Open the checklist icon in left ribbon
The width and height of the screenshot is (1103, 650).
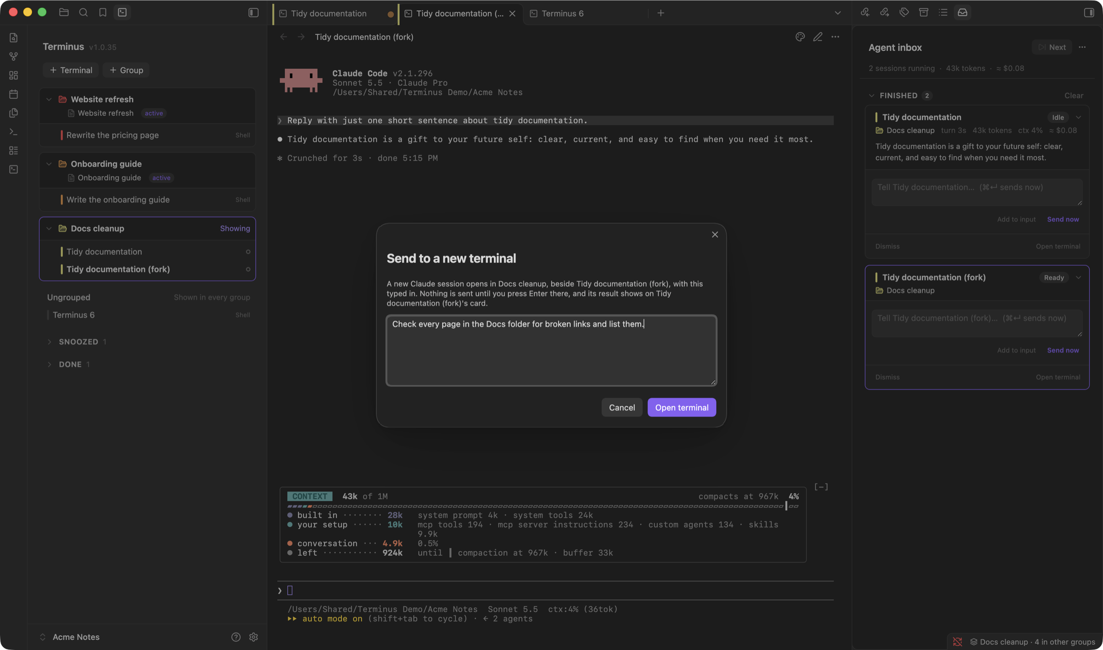(x=13, y=151)
